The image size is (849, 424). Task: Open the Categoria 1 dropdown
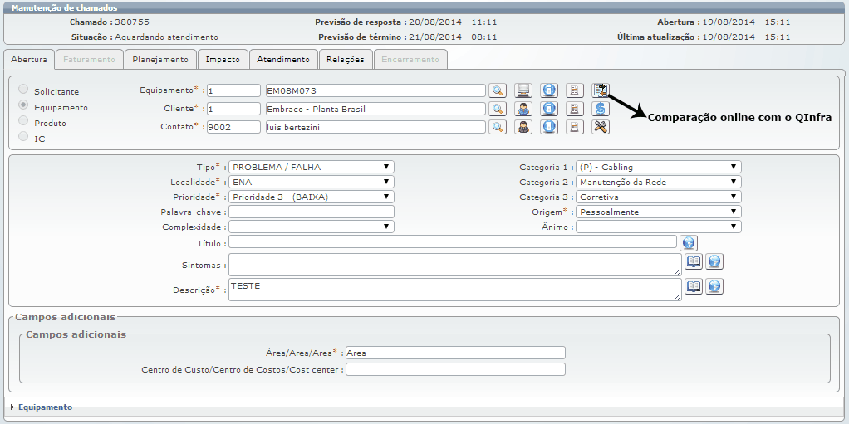click(659, 167)
